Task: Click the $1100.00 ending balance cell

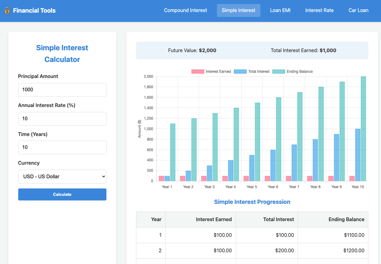Action: [x=333, y=235]
